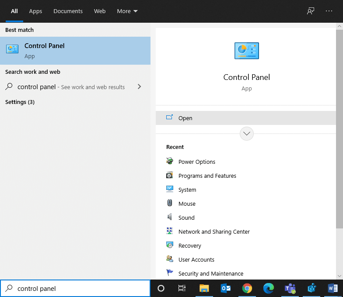Expand web results arrow for control panel
343x297 pixels.
[x=139, y=87]
